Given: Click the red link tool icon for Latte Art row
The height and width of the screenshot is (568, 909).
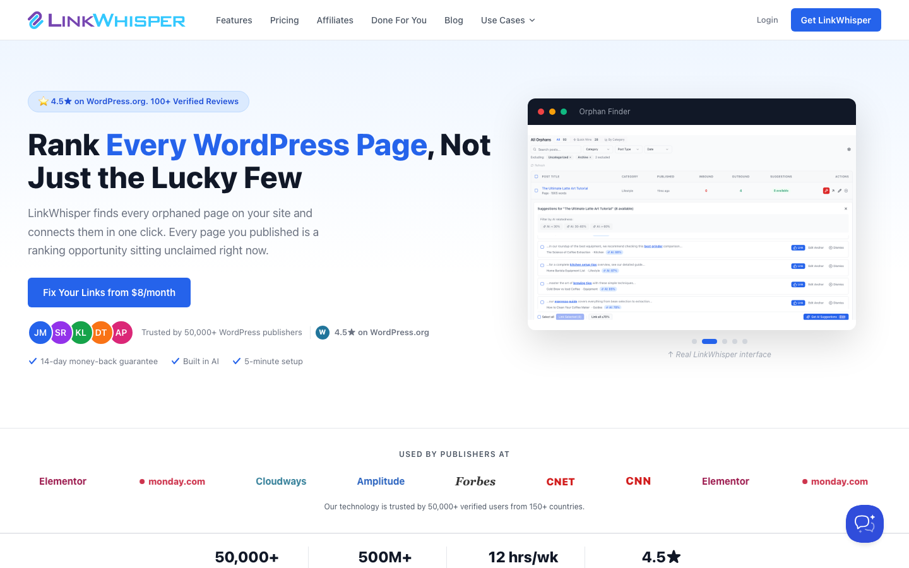Looking at the screenshot, I should click(826, 191).
